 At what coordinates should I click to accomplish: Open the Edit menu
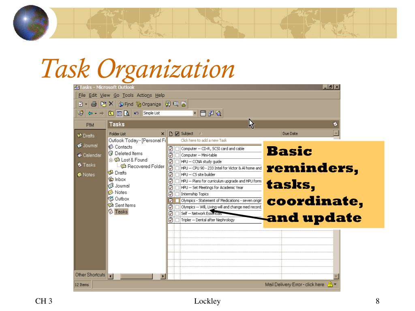click(93, 95)
